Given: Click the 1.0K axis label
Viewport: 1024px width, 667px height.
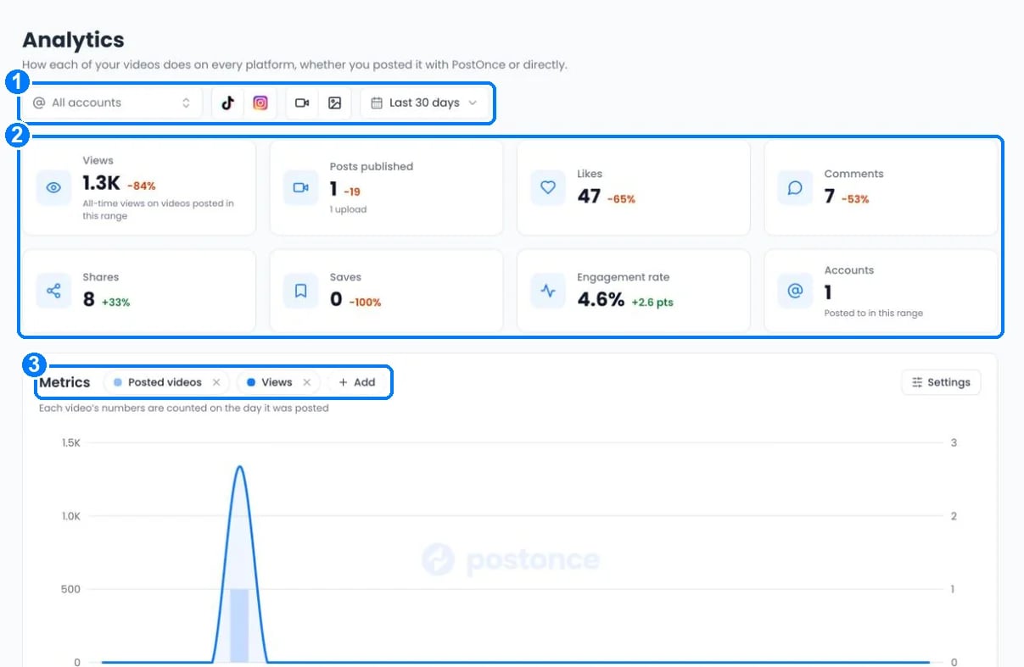Looking at the screenshot, I should point(70,515).
